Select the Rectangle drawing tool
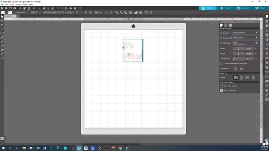Viewport: 269px width, 151px height. pos(2,33)
